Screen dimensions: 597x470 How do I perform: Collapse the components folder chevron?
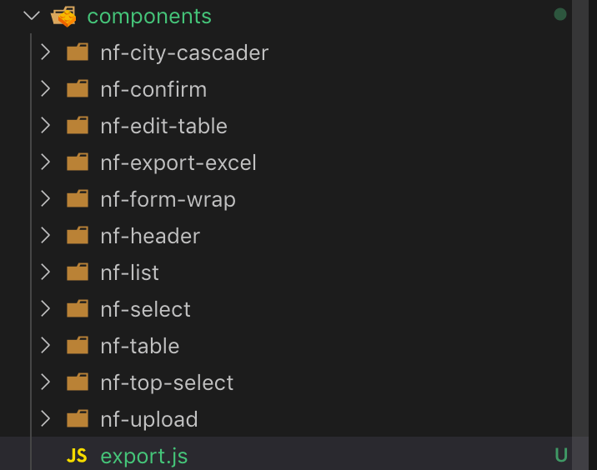(31, 16)
